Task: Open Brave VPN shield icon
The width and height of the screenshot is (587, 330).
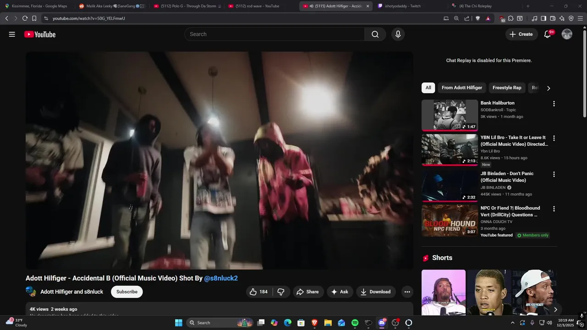Action: click(x=571, y=18)
